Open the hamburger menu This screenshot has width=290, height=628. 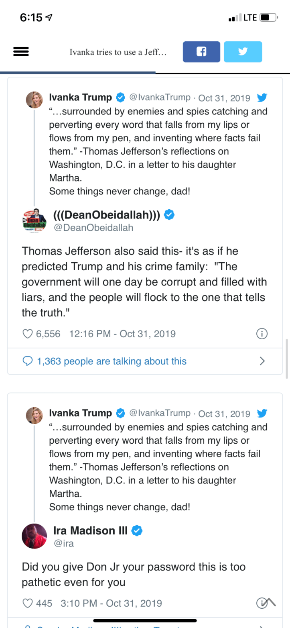[x=21, y=52]
